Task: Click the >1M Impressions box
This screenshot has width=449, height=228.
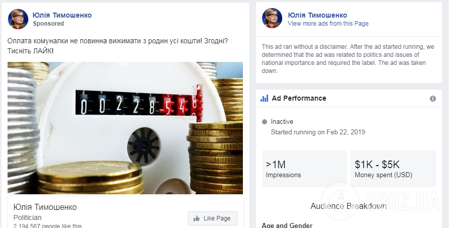Action: (x=304, y=169)
